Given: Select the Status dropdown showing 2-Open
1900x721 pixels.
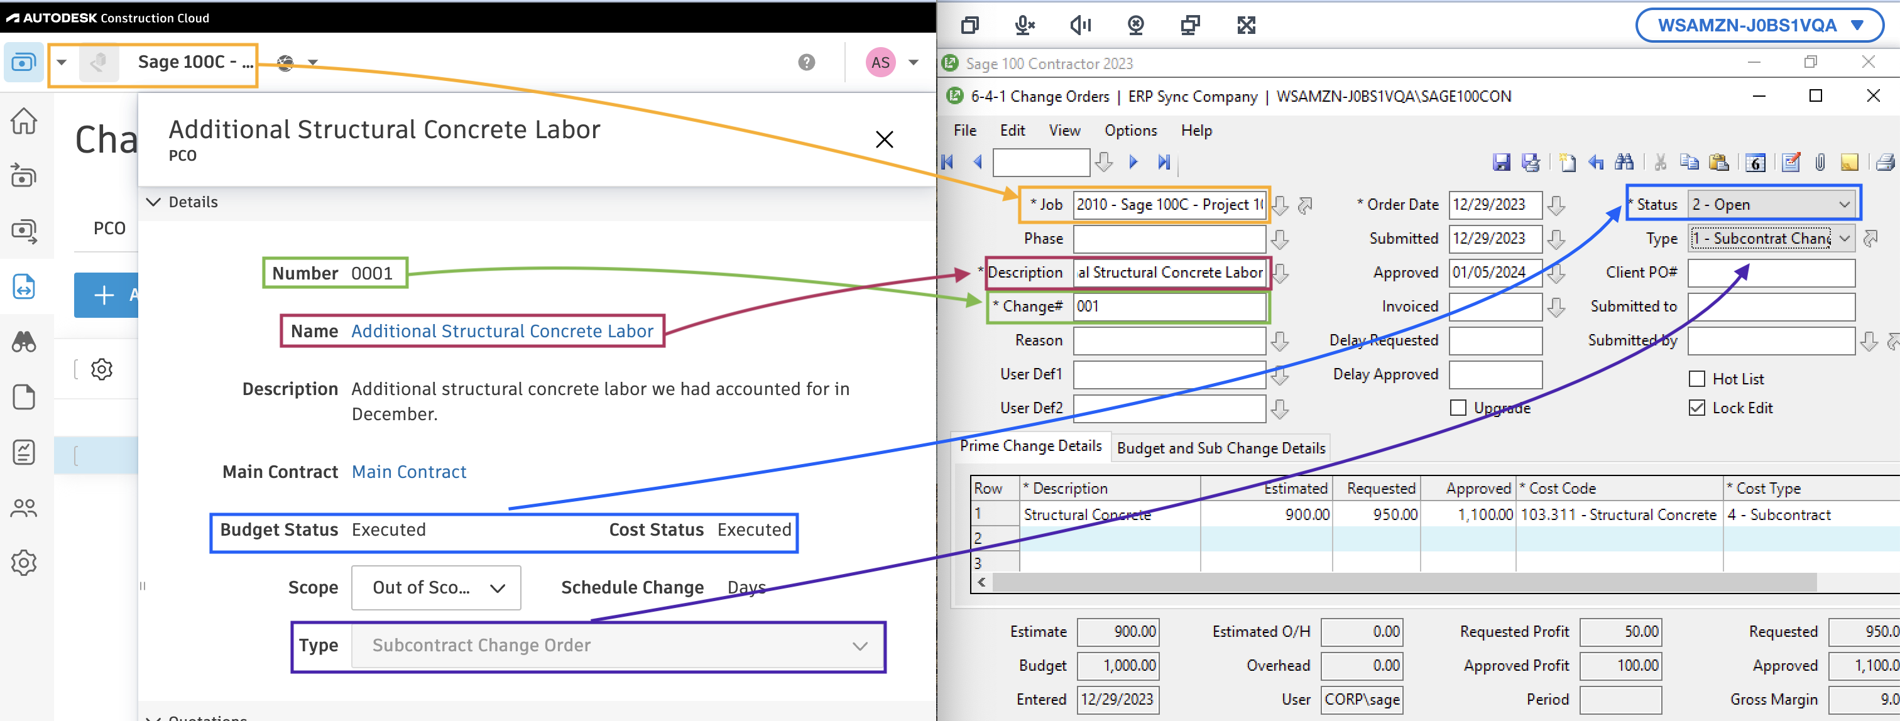Looking at the screenshot, I should coord(1771,203).
